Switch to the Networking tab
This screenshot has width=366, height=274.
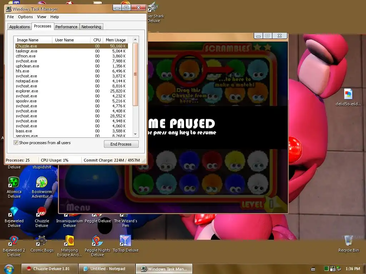point(91,27)
